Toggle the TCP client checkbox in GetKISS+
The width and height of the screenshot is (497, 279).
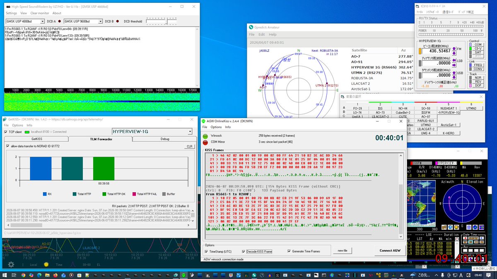[6, 132]
